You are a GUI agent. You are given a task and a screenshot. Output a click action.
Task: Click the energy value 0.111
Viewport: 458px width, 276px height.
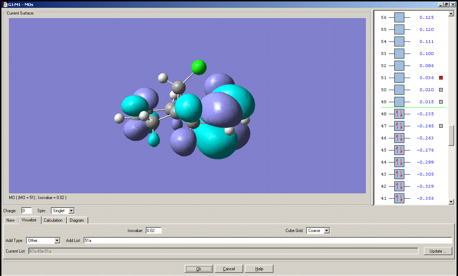pos(427,42)
